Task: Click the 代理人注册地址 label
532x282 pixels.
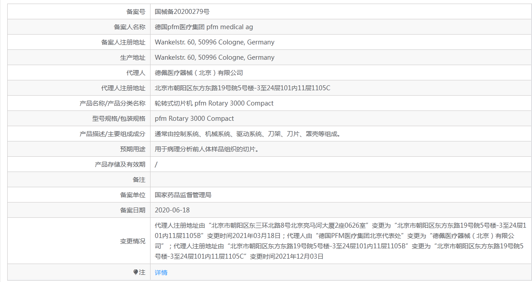Action: click(x=123, y=88)
